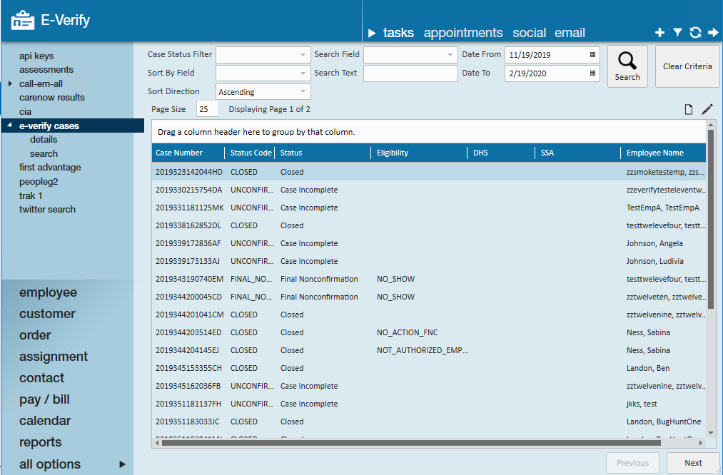Select api keys in sidebar
723x475 pixels.
pos(36,56)
